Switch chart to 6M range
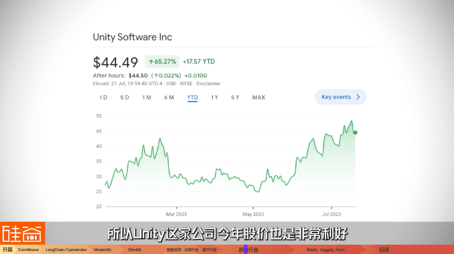 click(169, 97)
